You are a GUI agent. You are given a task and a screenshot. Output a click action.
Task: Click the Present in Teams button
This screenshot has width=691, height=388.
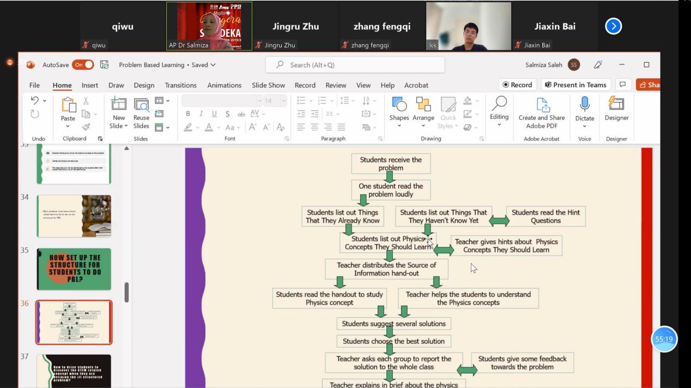click(575, 84)
